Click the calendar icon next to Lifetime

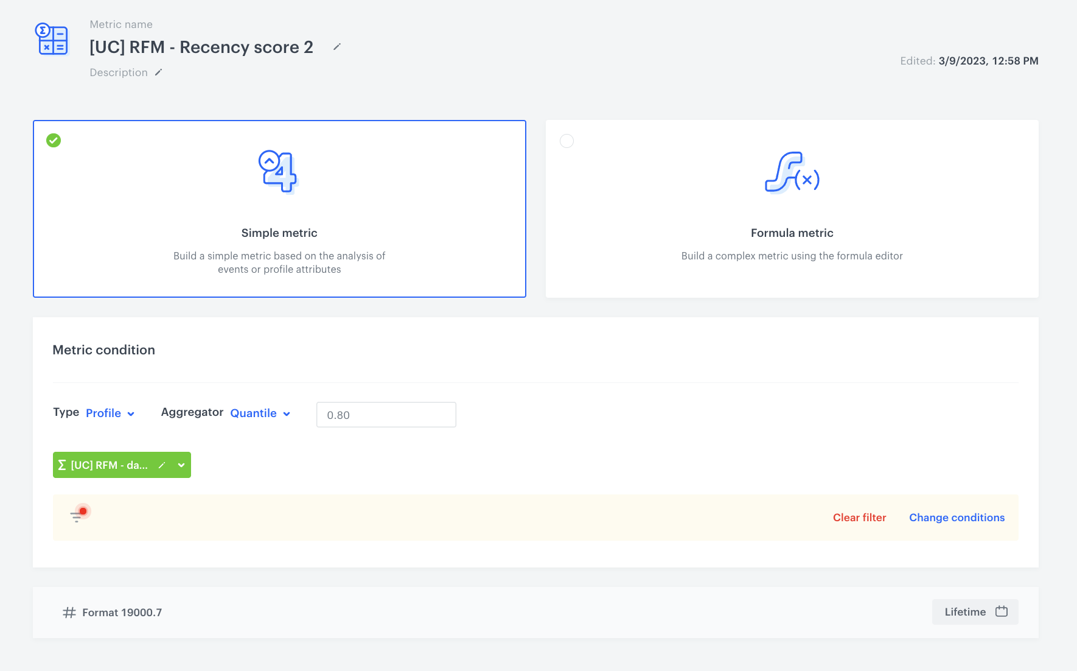click(1001, 611)
